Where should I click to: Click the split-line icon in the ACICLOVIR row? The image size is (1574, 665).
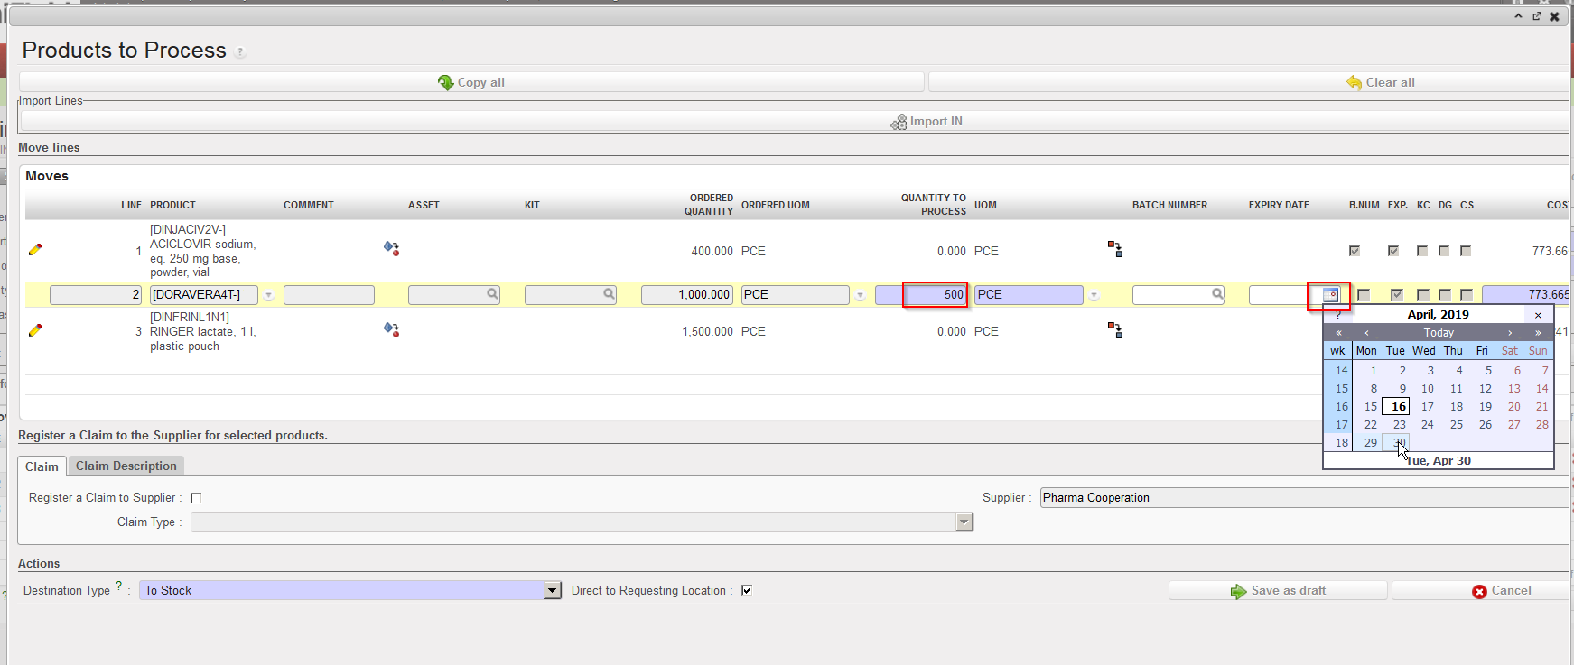point(1115,249)
